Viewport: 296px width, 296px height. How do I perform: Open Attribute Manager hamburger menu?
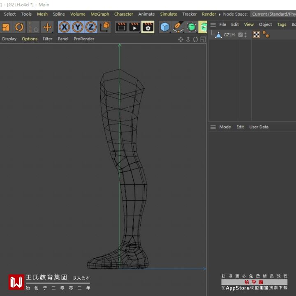[x=213, y=127]
